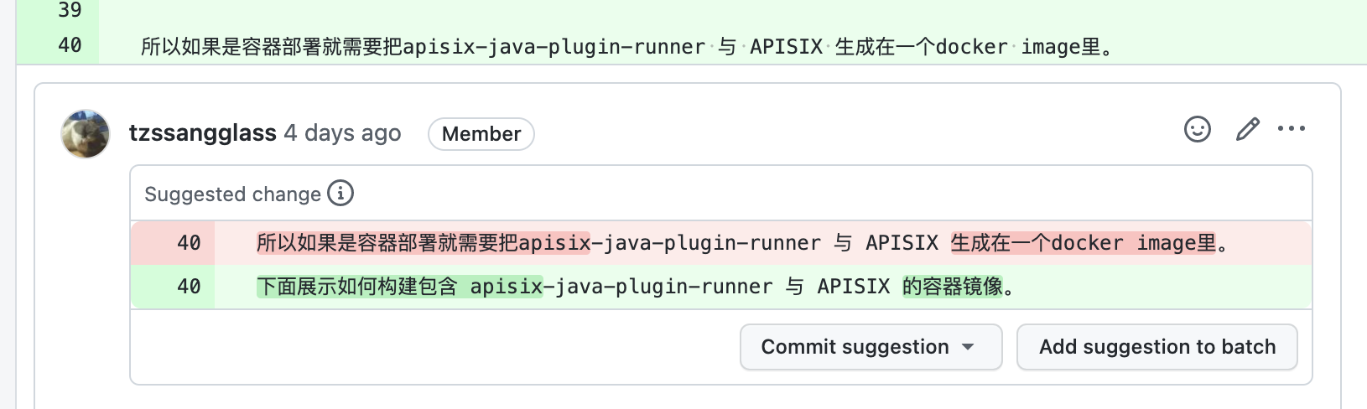Image resolution: width=1367 pixels, height=409 pixels.
Task: Edit the comment with the pencil icon
Action: (1247, 129)
